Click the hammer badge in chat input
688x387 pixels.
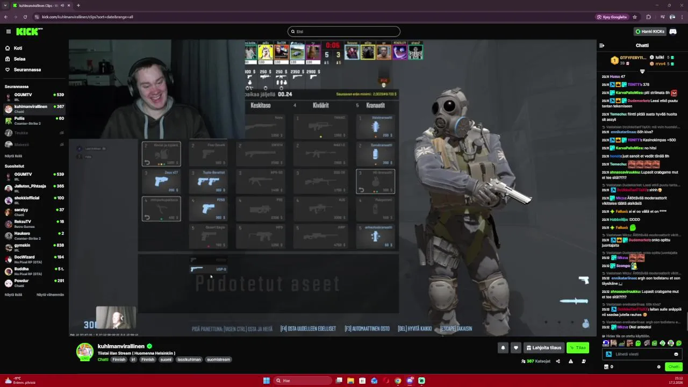[x=608, y=354]
